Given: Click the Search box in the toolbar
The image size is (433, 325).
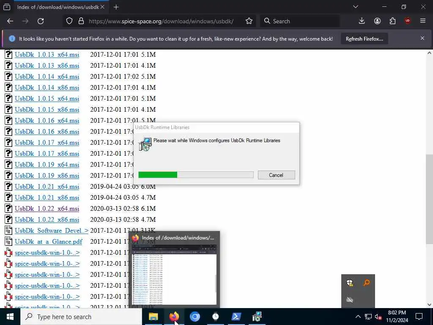Looking at the screenshot, I should click(x=300, y=21).
